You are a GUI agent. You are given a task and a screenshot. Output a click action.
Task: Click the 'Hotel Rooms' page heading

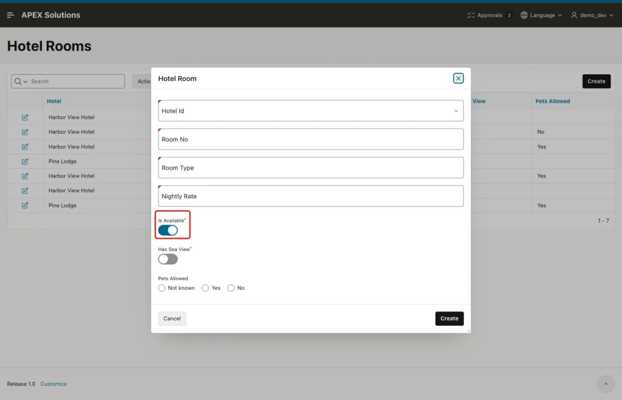pos(49,46)
